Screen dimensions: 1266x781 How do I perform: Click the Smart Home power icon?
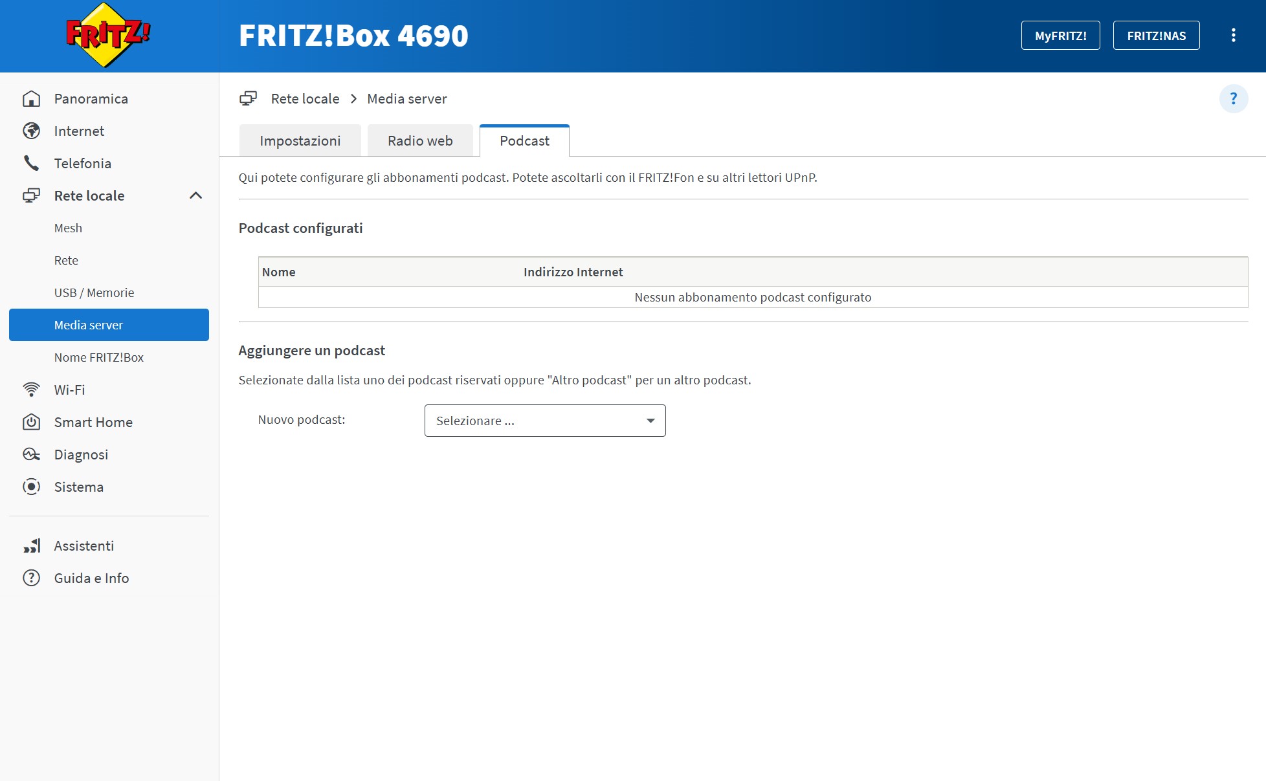(31, 422)
